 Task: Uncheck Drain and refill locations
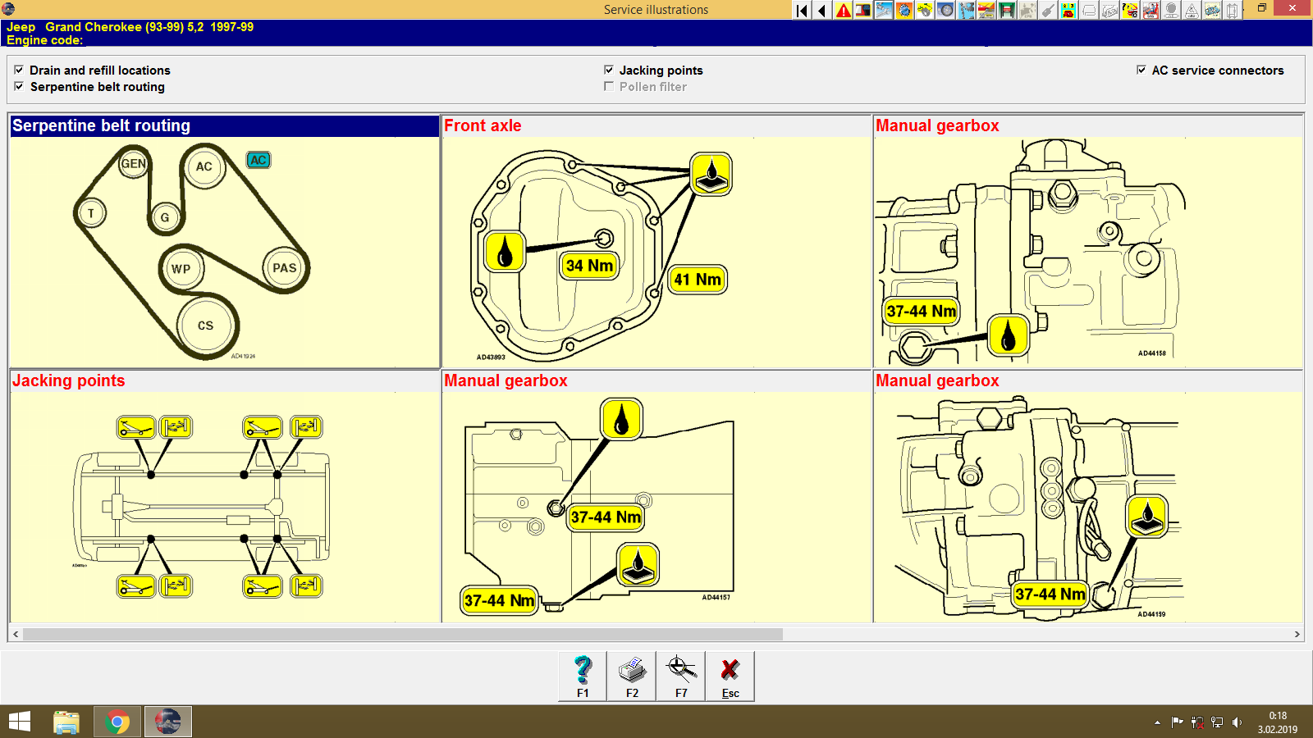pos(19,71)
